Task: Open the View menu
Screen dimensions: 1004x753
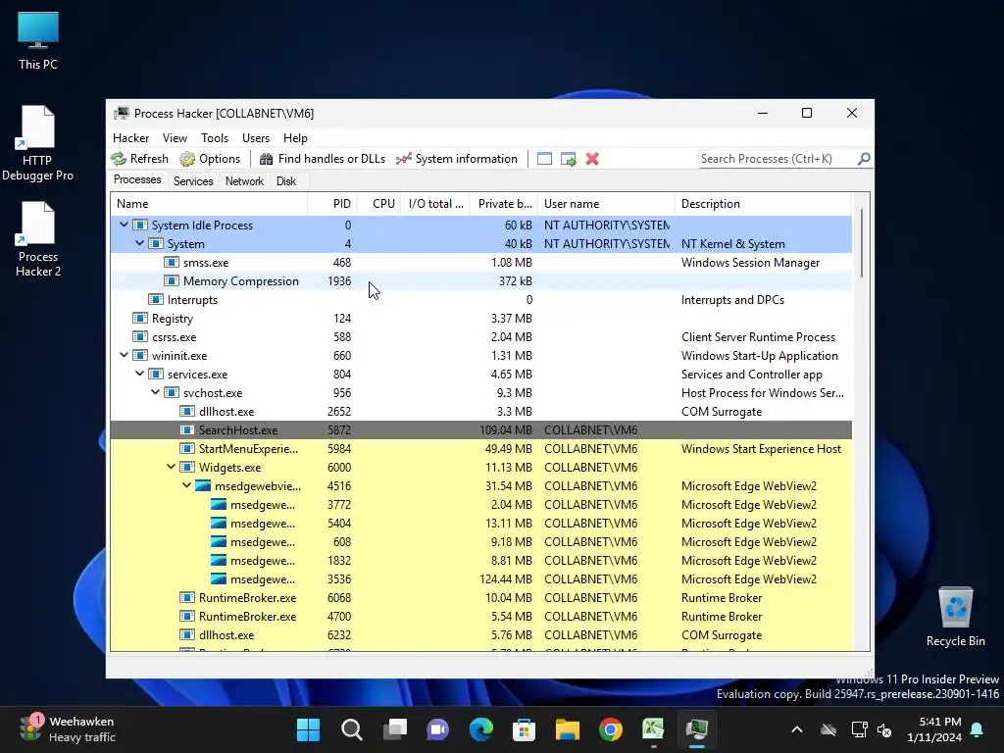Action: pos(175,138)
